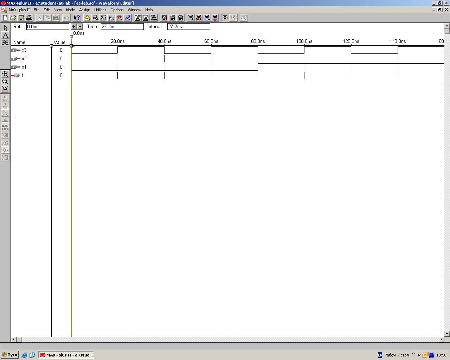This screenshot has width=450, height=360.
Task: Click the Ref time input field
Action: (x=48, y=26)
